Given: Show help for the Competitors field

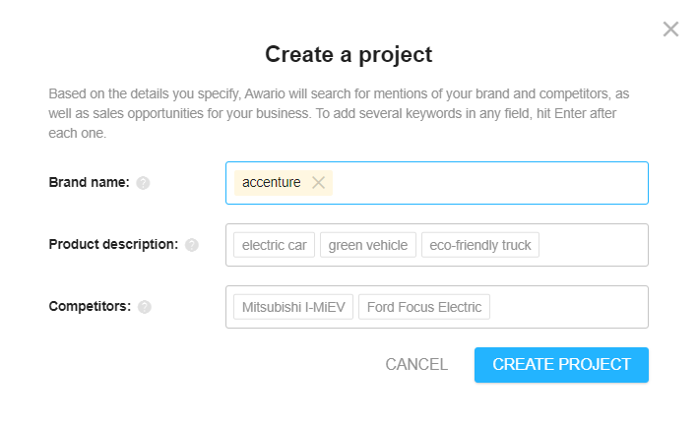Looking at the screenshot, I should pyautogui.click(x=145, y=307).
